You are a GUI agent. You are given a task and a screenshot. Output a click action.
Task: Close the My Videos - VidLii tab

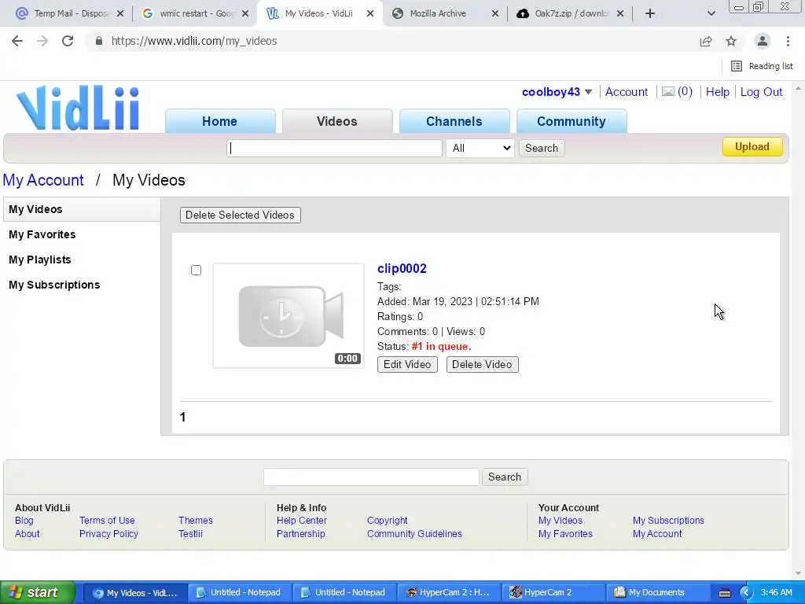(x=370, y=14)
